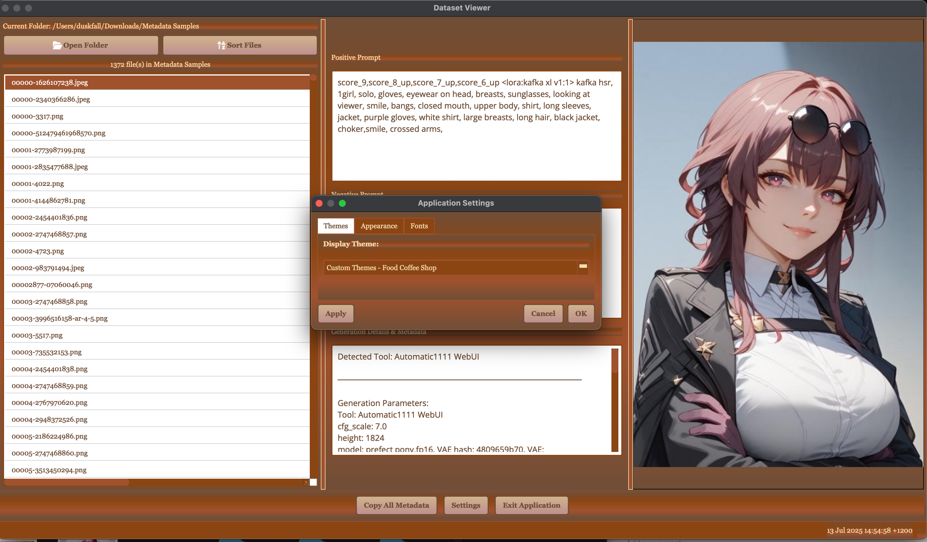927x542 pixels.
Task: Switch to the Fonts tab
Action: click(419, 226)
